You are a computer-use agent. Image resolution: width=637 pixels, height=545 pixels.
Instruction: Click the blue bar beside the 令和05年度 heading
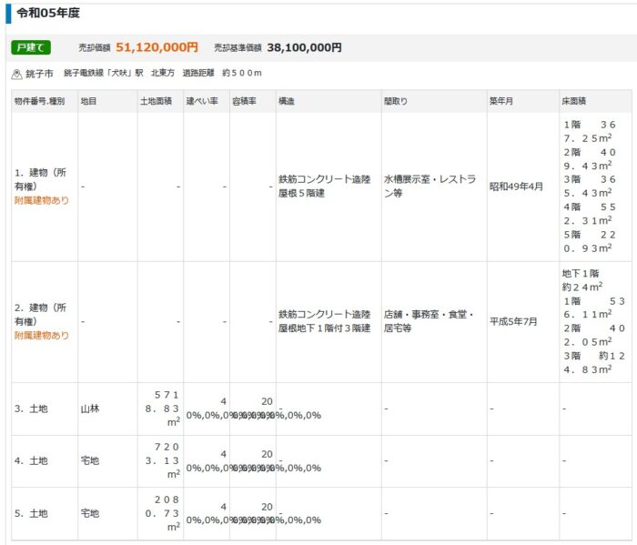pos(8,15)
